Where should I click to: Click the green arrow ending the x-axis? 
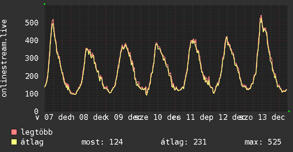pos(289,111)
